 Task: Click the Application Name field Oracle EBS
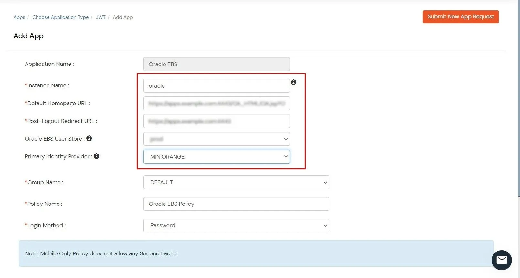217,64
